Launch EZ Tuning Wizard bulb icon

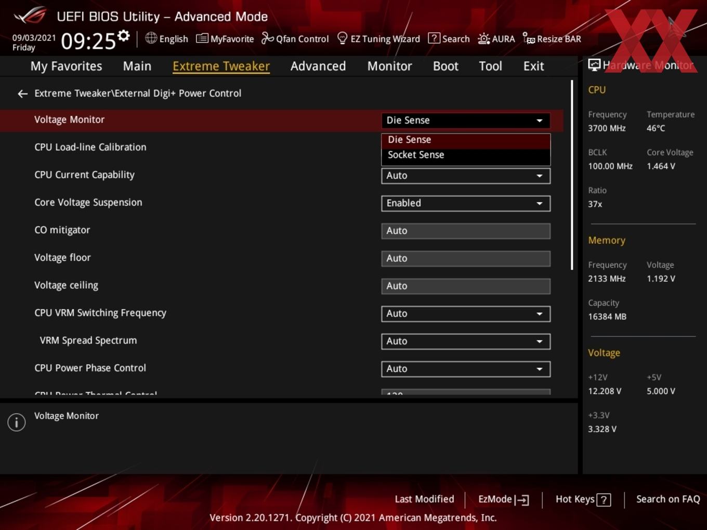coord(342,38)
